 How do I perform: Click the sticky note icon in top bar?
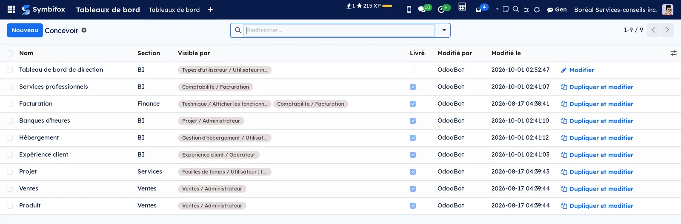click(x=506, y=9)
